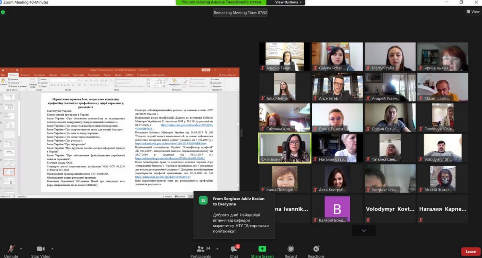Switch to the Конструктор ribbon tab

39,75
